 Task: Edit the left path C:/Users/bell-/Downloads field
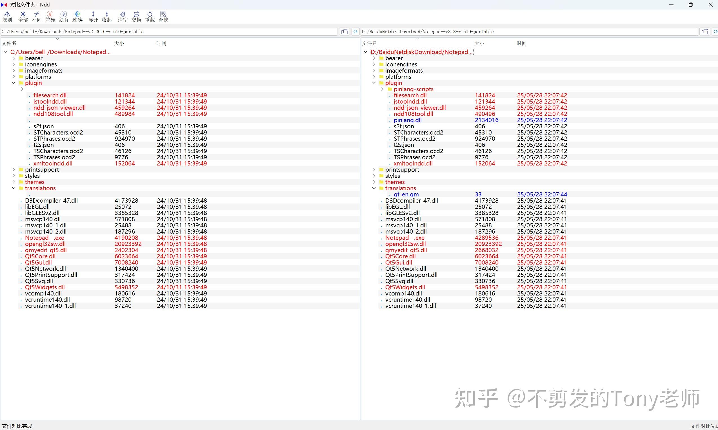pos(169,32)
